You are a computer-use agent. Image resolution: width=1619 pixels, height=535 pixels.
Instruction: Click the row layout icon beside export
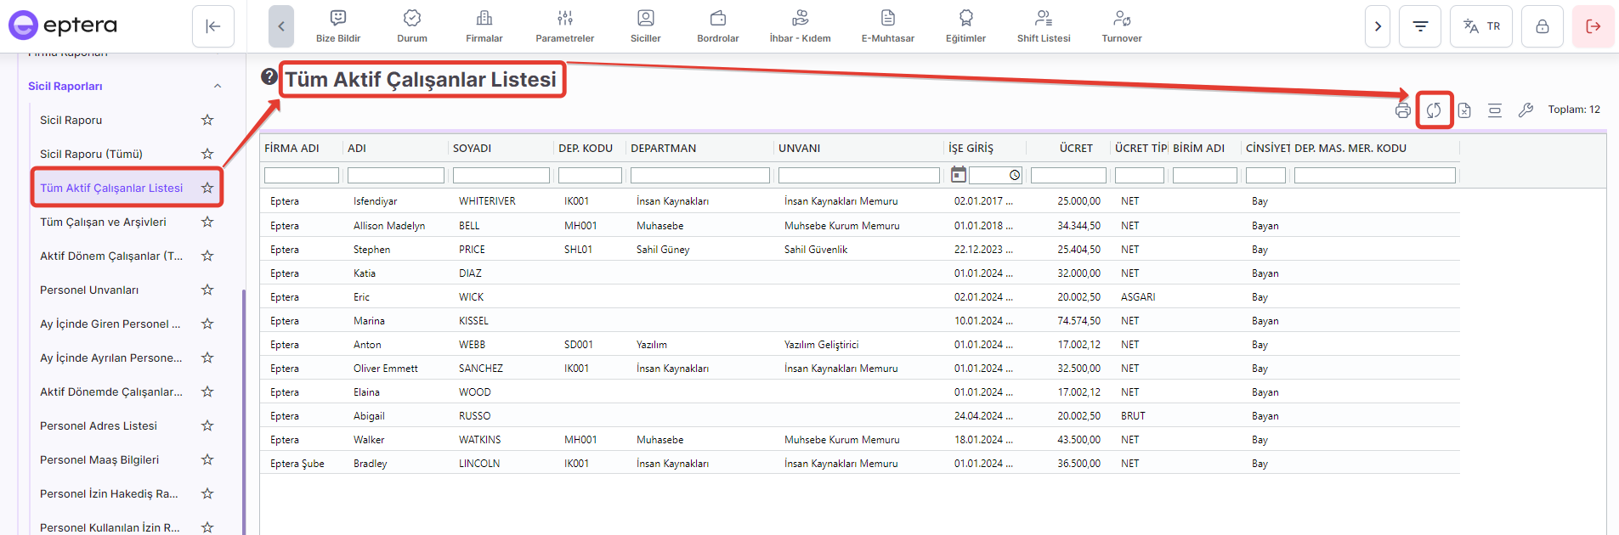(1495, 110)
